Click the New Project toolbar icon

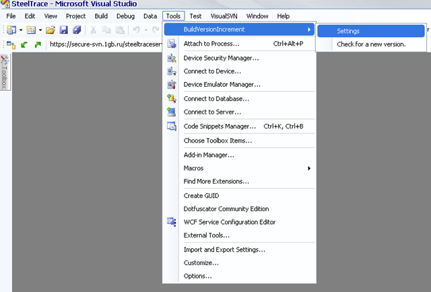coord(11,30)
